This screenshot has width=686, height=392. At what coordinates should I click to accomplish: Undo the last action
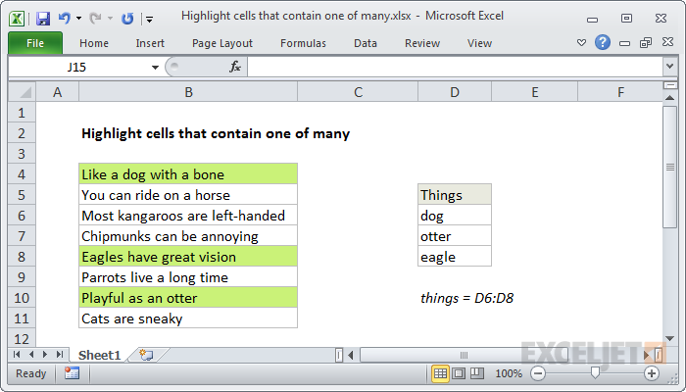click(x=65, y=19)
